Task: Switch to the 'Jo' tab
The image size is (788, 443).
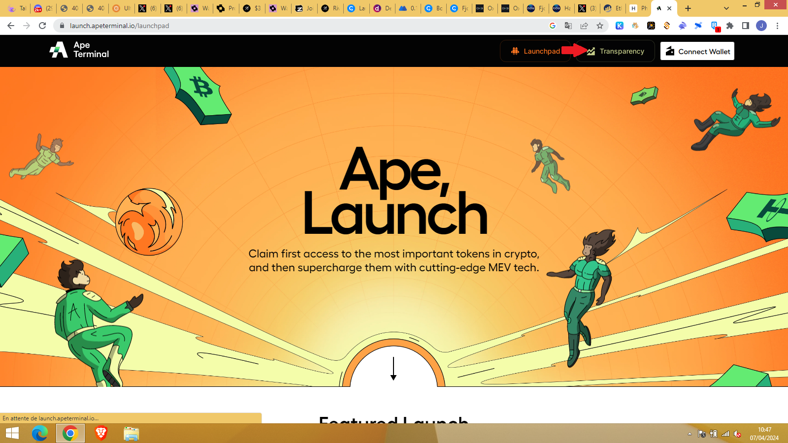Action: [x=304, y=8]
